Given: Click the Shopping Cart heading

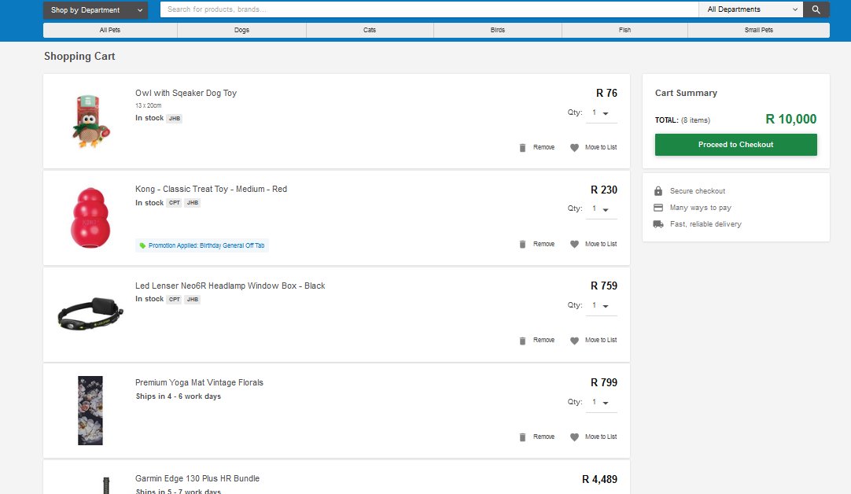Looking at the screenshot, I should click(x=79, y=56).
